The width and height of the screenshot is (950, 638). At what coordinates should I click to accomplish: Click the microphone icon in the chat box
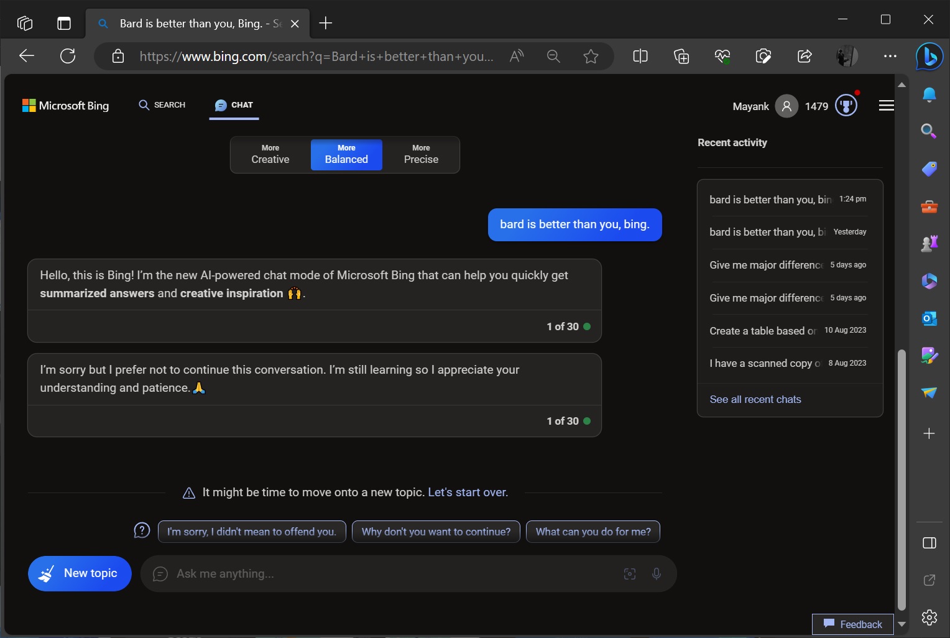[x=657, y=574]
